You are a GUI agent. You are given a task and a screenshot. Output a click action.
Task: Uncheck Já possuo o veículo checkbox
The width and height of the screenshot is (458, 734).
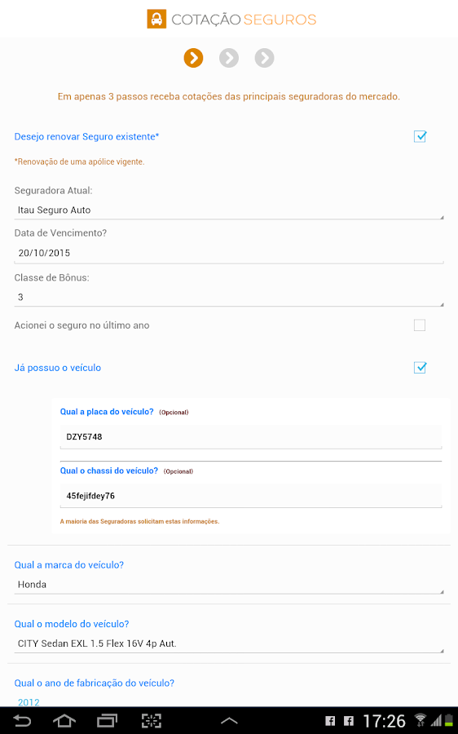click(x=420, y=368)
